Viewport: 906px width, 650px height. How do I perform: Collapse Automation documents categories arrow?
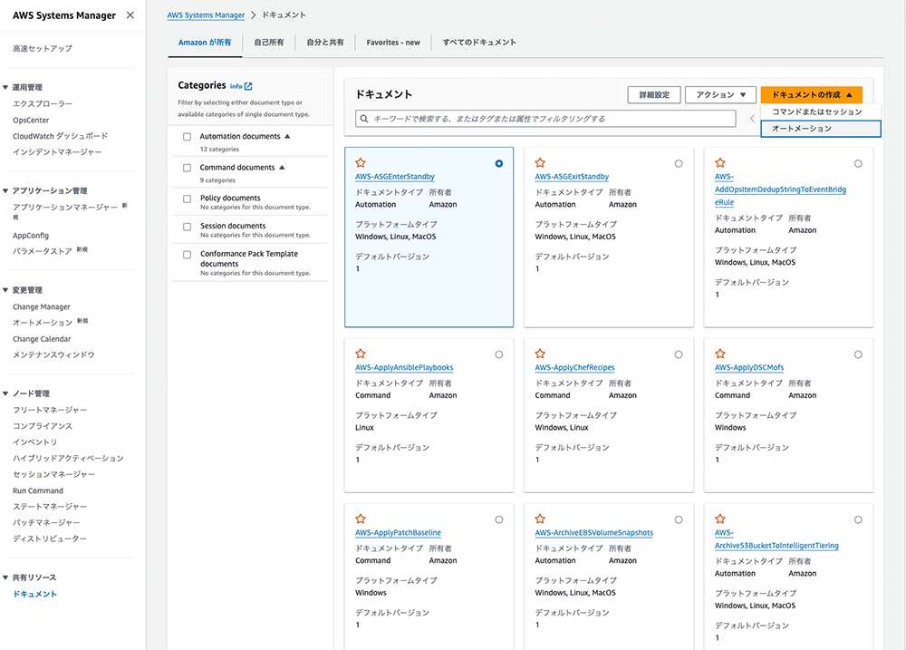point(287,137)
